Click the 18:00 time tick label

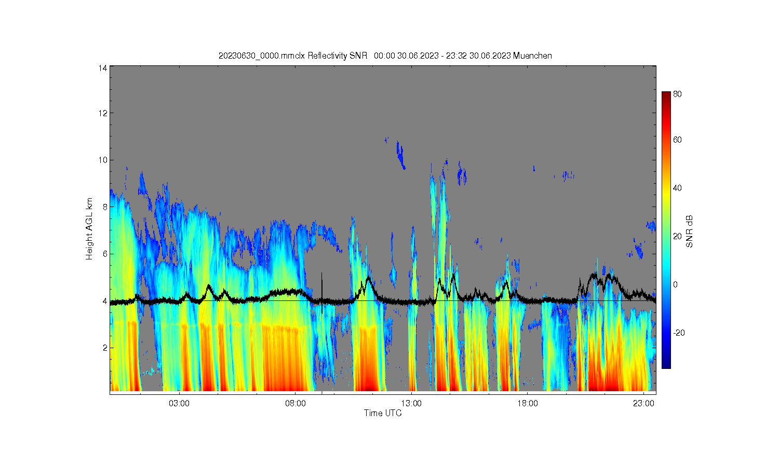point(528,403)
